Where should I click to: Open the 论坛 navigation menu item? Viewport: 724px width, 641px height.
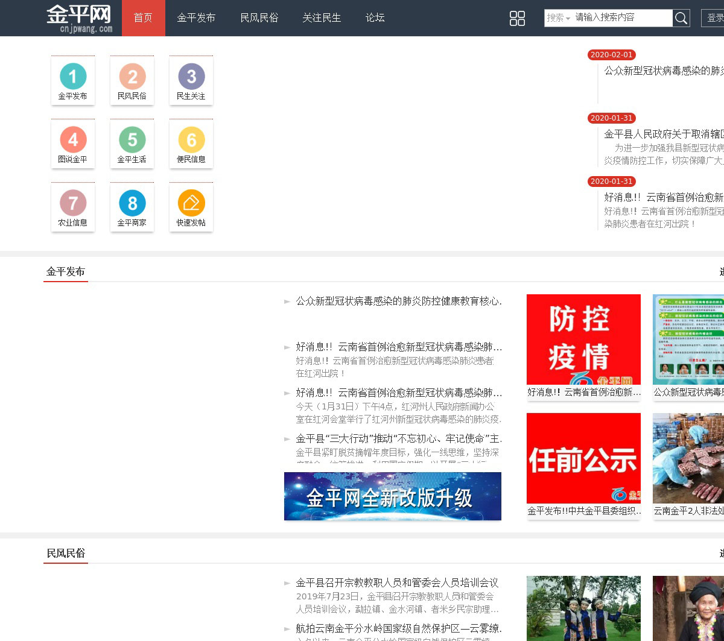tap(375, 18)
